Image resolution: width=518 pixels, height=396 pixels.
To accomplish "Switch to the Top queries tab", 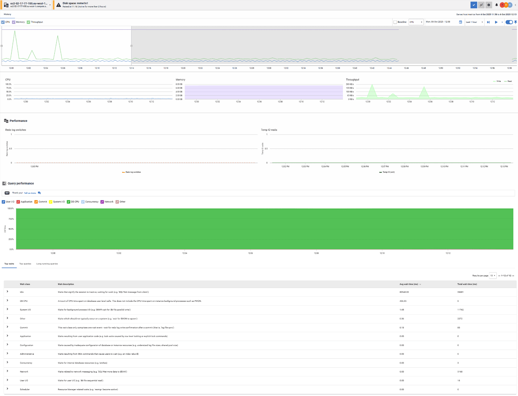I will pyautogui.click(x=25, y=264).
